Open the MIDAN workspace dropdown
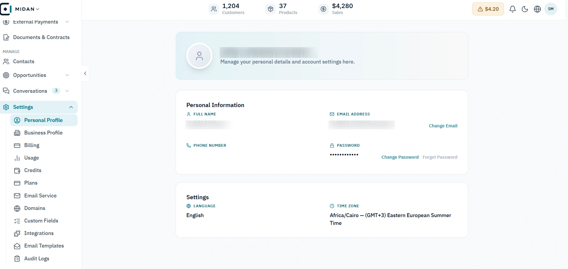The width and height of the screenshot is (568, 269). (27, 9)
